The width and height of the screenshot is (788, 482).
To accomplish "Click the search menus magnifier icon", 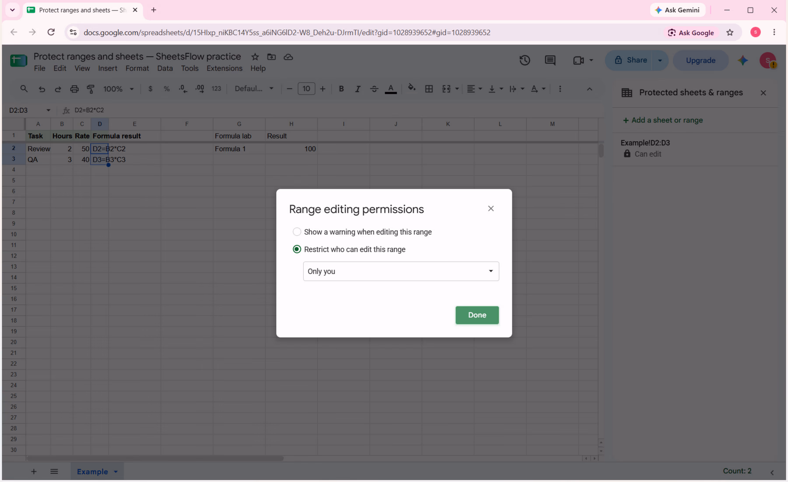I will point(24,89).
